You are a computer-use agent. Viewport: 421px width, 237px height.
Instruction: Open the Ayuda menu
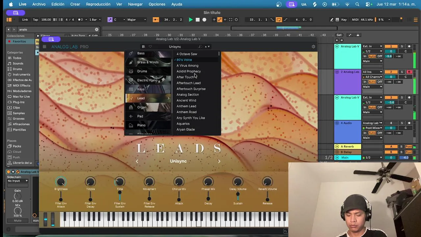point(177,4)
